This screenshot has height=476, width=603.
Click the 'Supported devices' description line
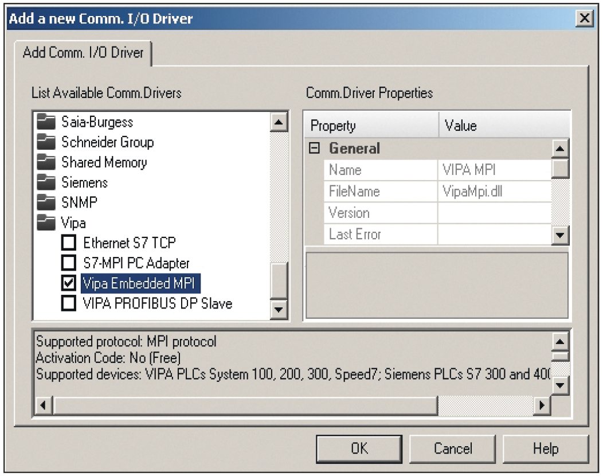(293, 374)
